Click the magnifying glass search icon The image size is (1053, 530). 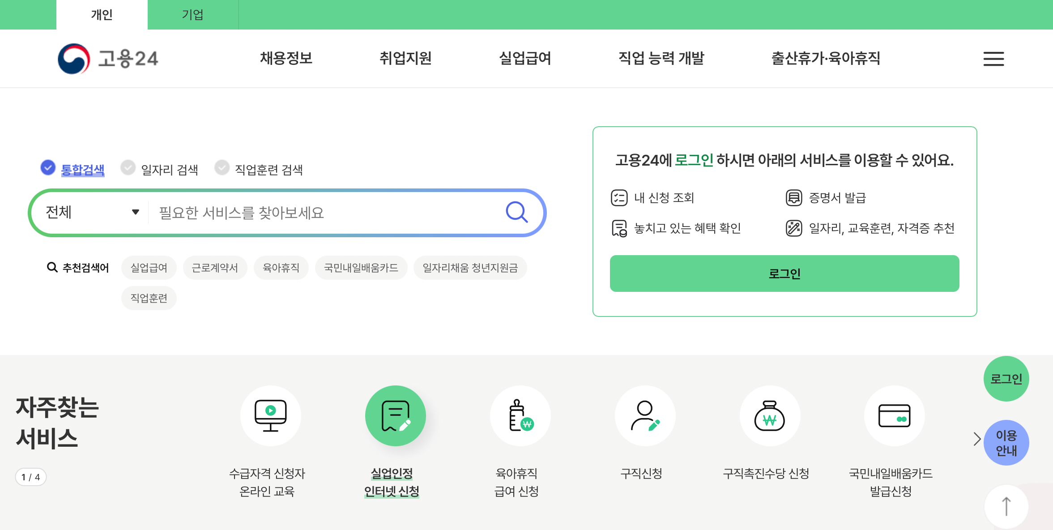(516, 212)
